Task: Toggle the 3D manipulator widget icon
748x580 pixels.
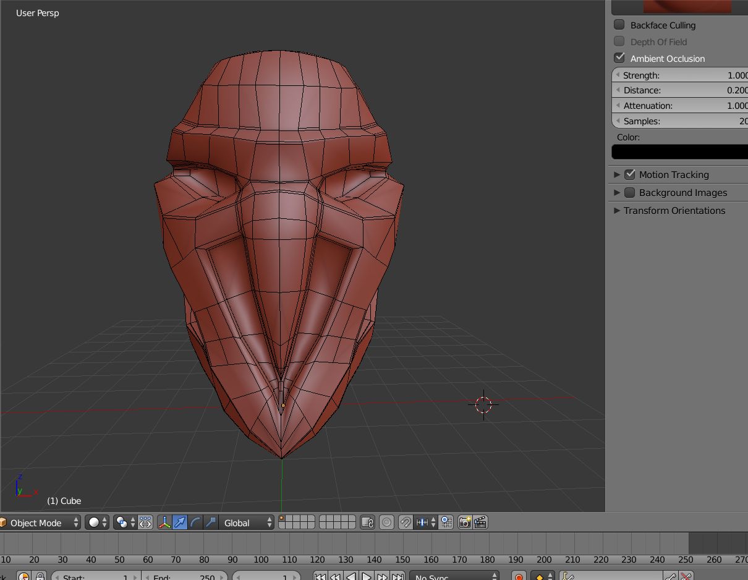Action: coord(164,522)
